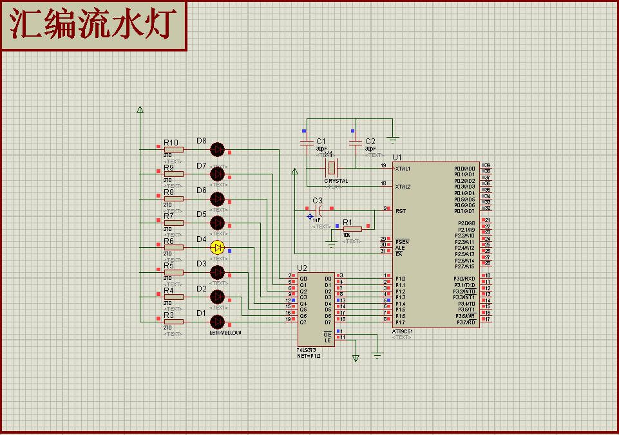Select the LED symbol D5
This screenshot has height=435, width=619.
coord(217,223)
